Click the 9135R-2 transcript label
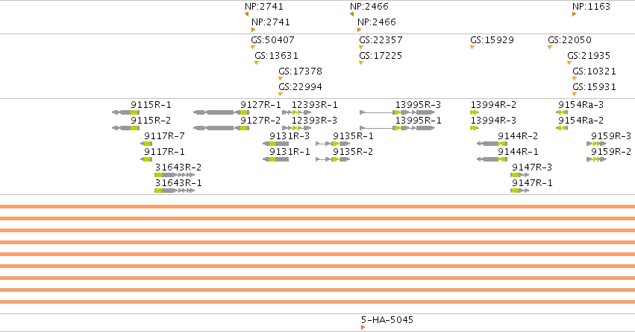This screenshot has height=332, width=635. pyautogui.click(x=353, y=152)
